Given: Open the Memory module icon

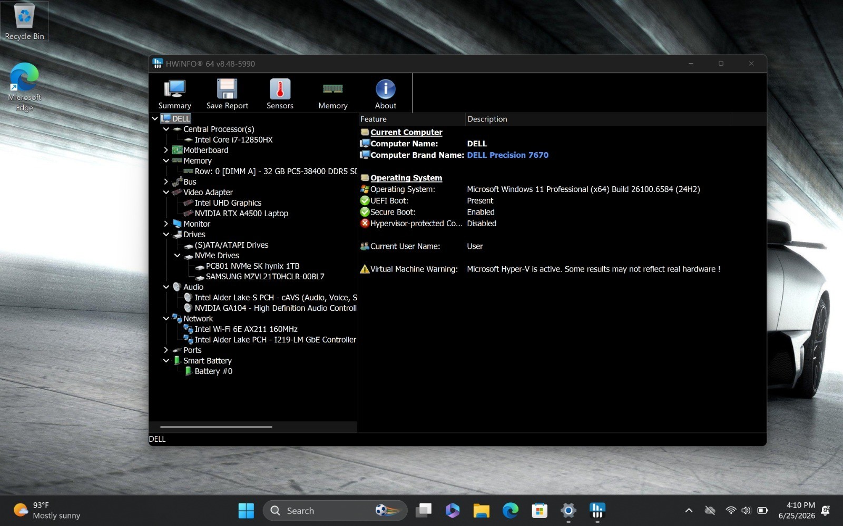Looking at the screenshot, I should click(332, 94).
